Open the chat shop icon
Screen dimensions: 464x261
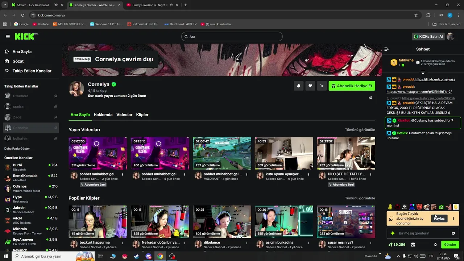pos(413,245)
